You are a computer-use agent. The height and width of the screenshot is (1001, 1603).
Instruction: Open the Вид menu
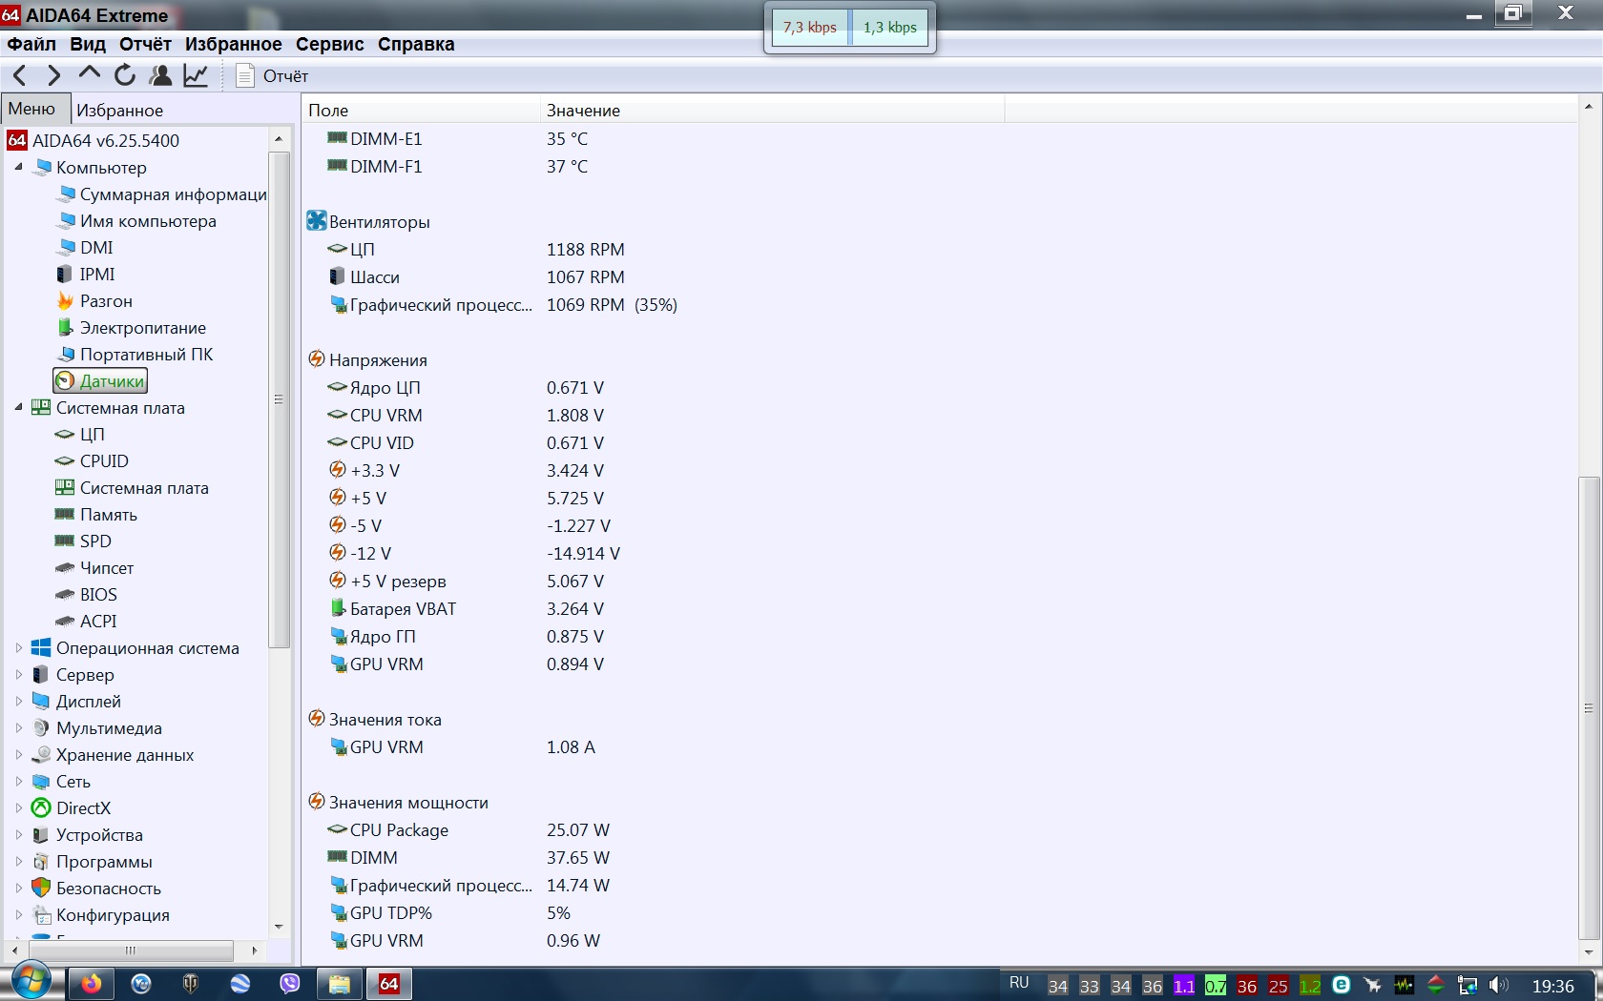pos(88,44)
